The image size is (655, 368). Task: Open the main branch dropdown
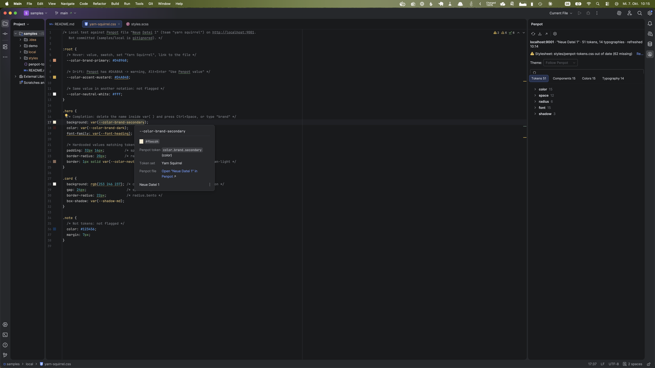[x=65, y=13]
